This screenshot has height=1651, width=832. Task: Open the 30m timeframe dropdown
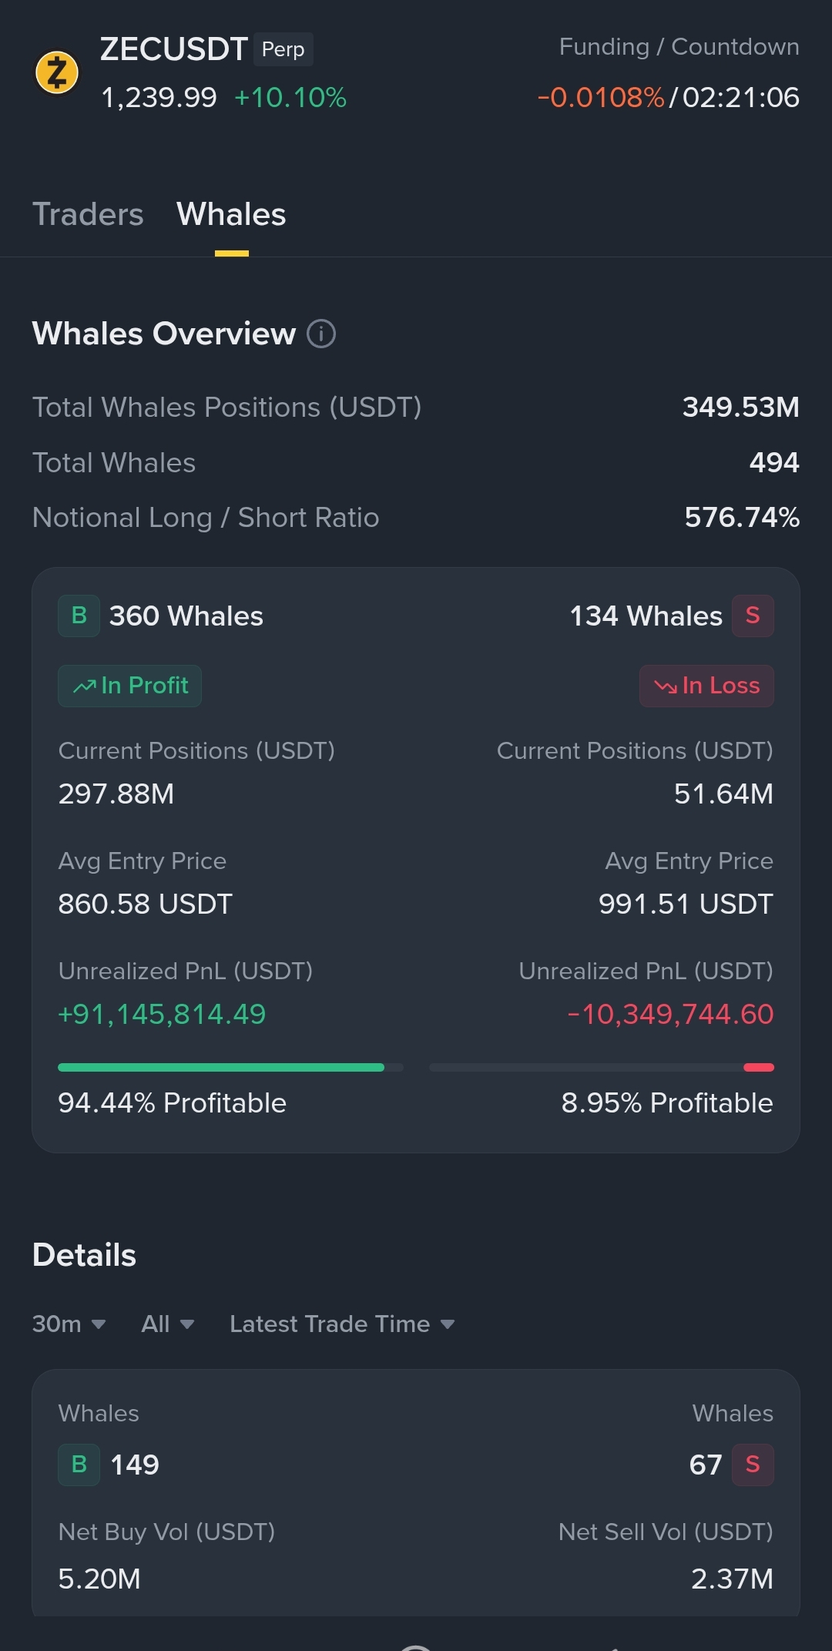69,1324
